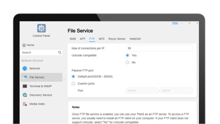Open Media Index via its icon
Image resolution: width=220 pixels, height=124 pixels.
pyautogui.click(x=25, y=104)
